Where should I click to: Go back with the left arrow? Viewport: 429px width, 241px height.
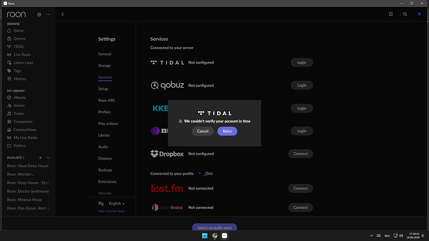62,14
